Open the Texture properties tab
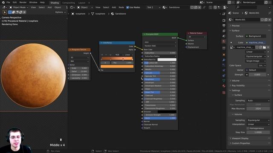 pyautogui.click(x=224, y=93)
